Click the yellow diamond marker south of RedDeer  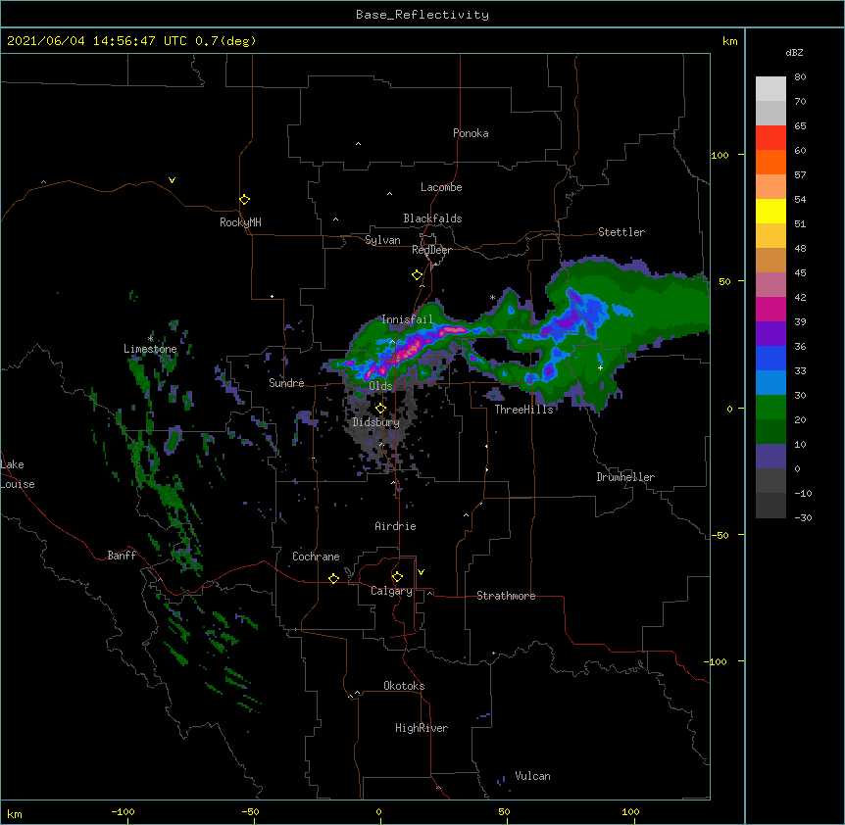[417, 275]
